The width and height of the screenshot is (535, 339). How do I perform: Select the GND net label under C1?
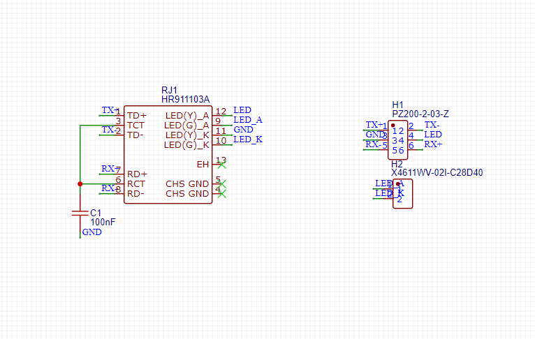(x=91, y=232)
